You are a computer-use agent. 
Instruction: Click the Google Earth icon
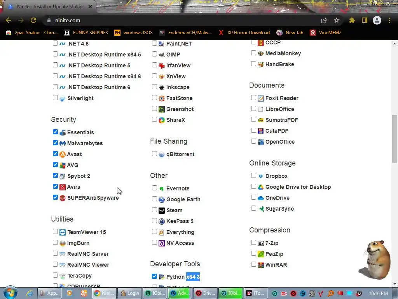161,200
